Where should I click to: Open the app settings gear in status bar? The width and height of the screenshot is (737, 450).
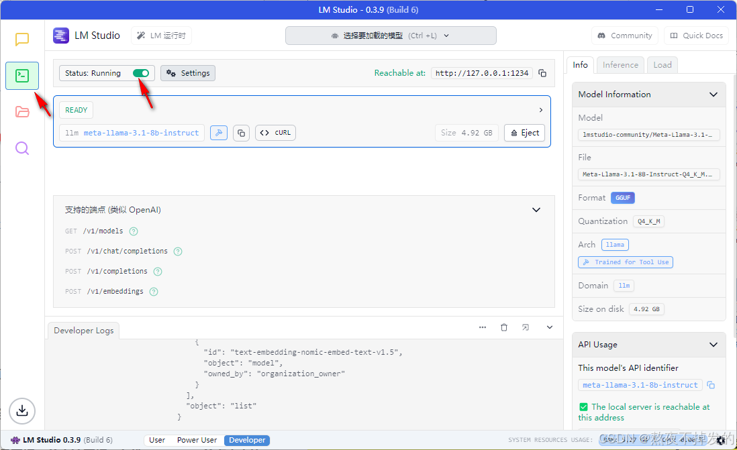pos(721,440)
